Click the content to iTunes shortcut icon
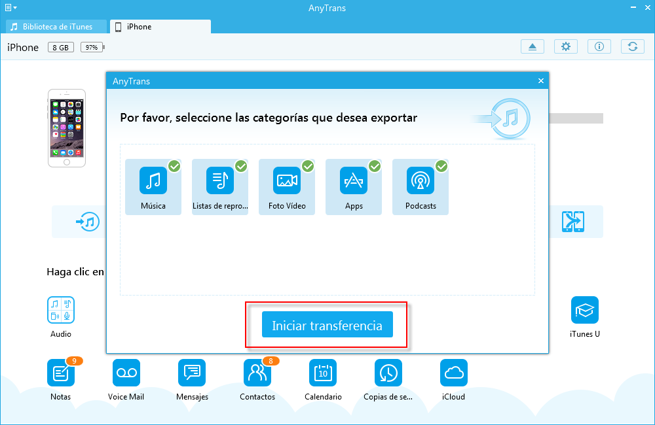 point(88,222)
